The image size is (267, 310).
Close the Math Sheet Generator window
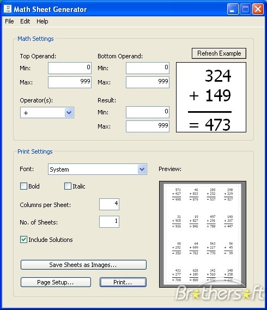pyautogui.click(x=258, y=9)
